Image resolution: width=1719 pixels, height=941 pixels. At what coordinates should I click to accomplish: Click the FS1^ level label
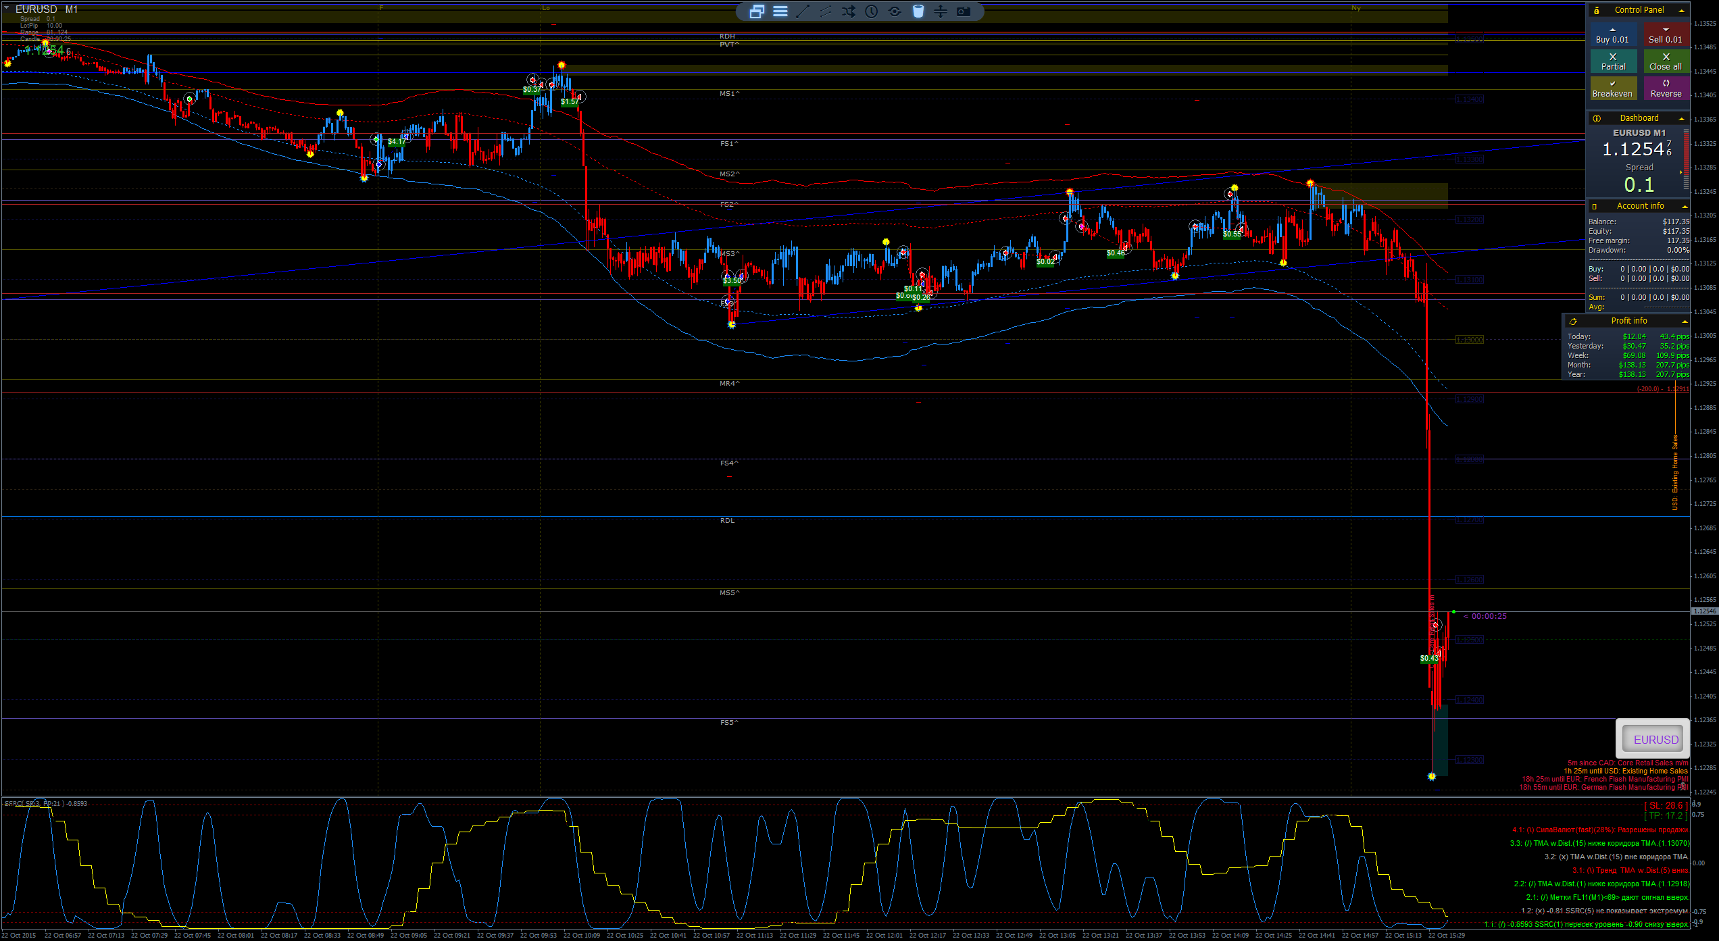729,144
